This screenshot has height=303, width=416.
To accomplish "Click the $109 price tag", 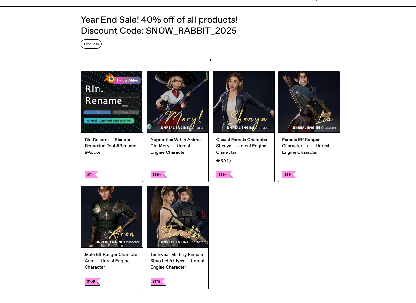I will (91, 282).
